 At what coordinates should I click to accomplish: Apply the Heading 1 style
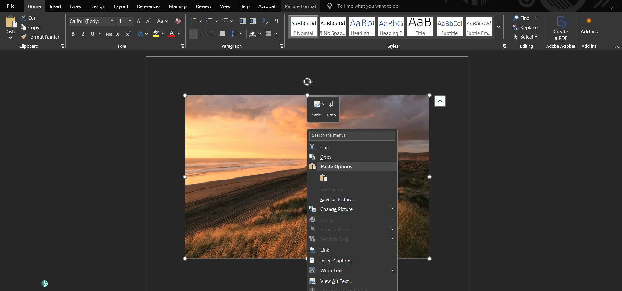(x=362, y=27)
